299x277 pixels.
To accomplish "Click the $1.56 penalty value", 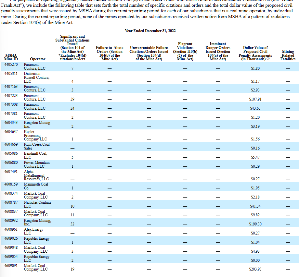I will 255,139.
